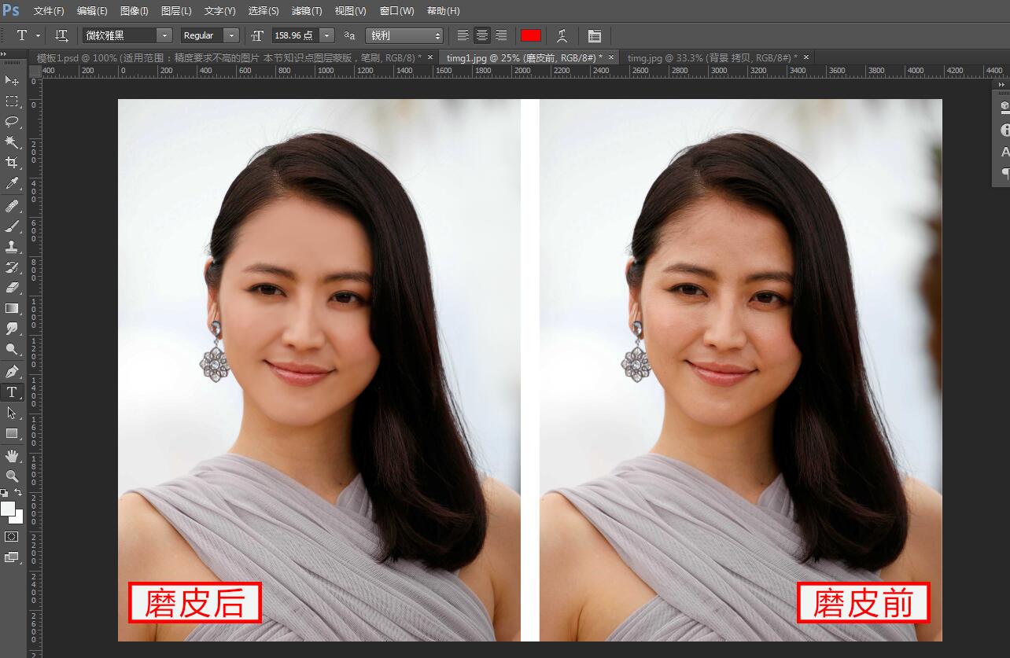Select the Brush tool

(12, 226)
